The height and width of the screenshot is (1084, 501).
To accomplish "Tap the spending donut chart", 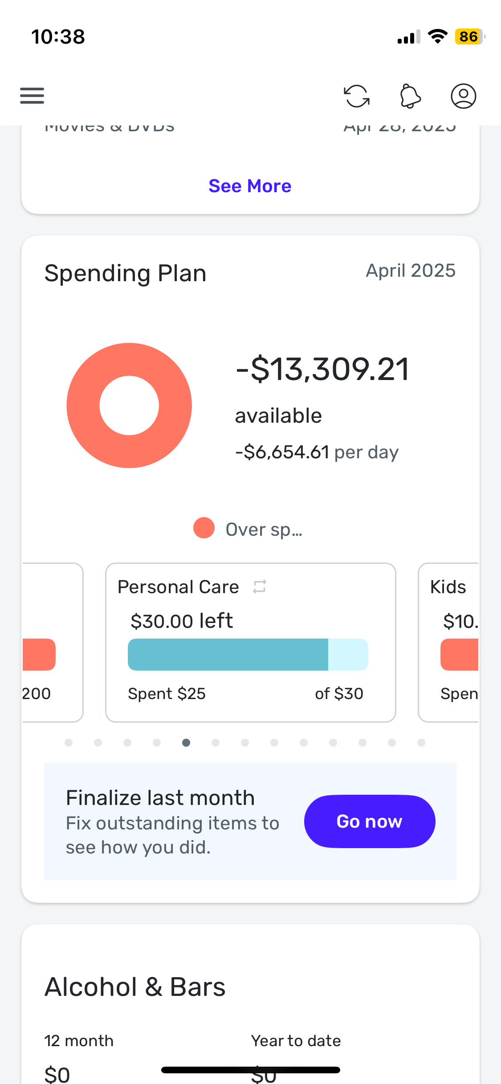I will click(x=129, y=405).
